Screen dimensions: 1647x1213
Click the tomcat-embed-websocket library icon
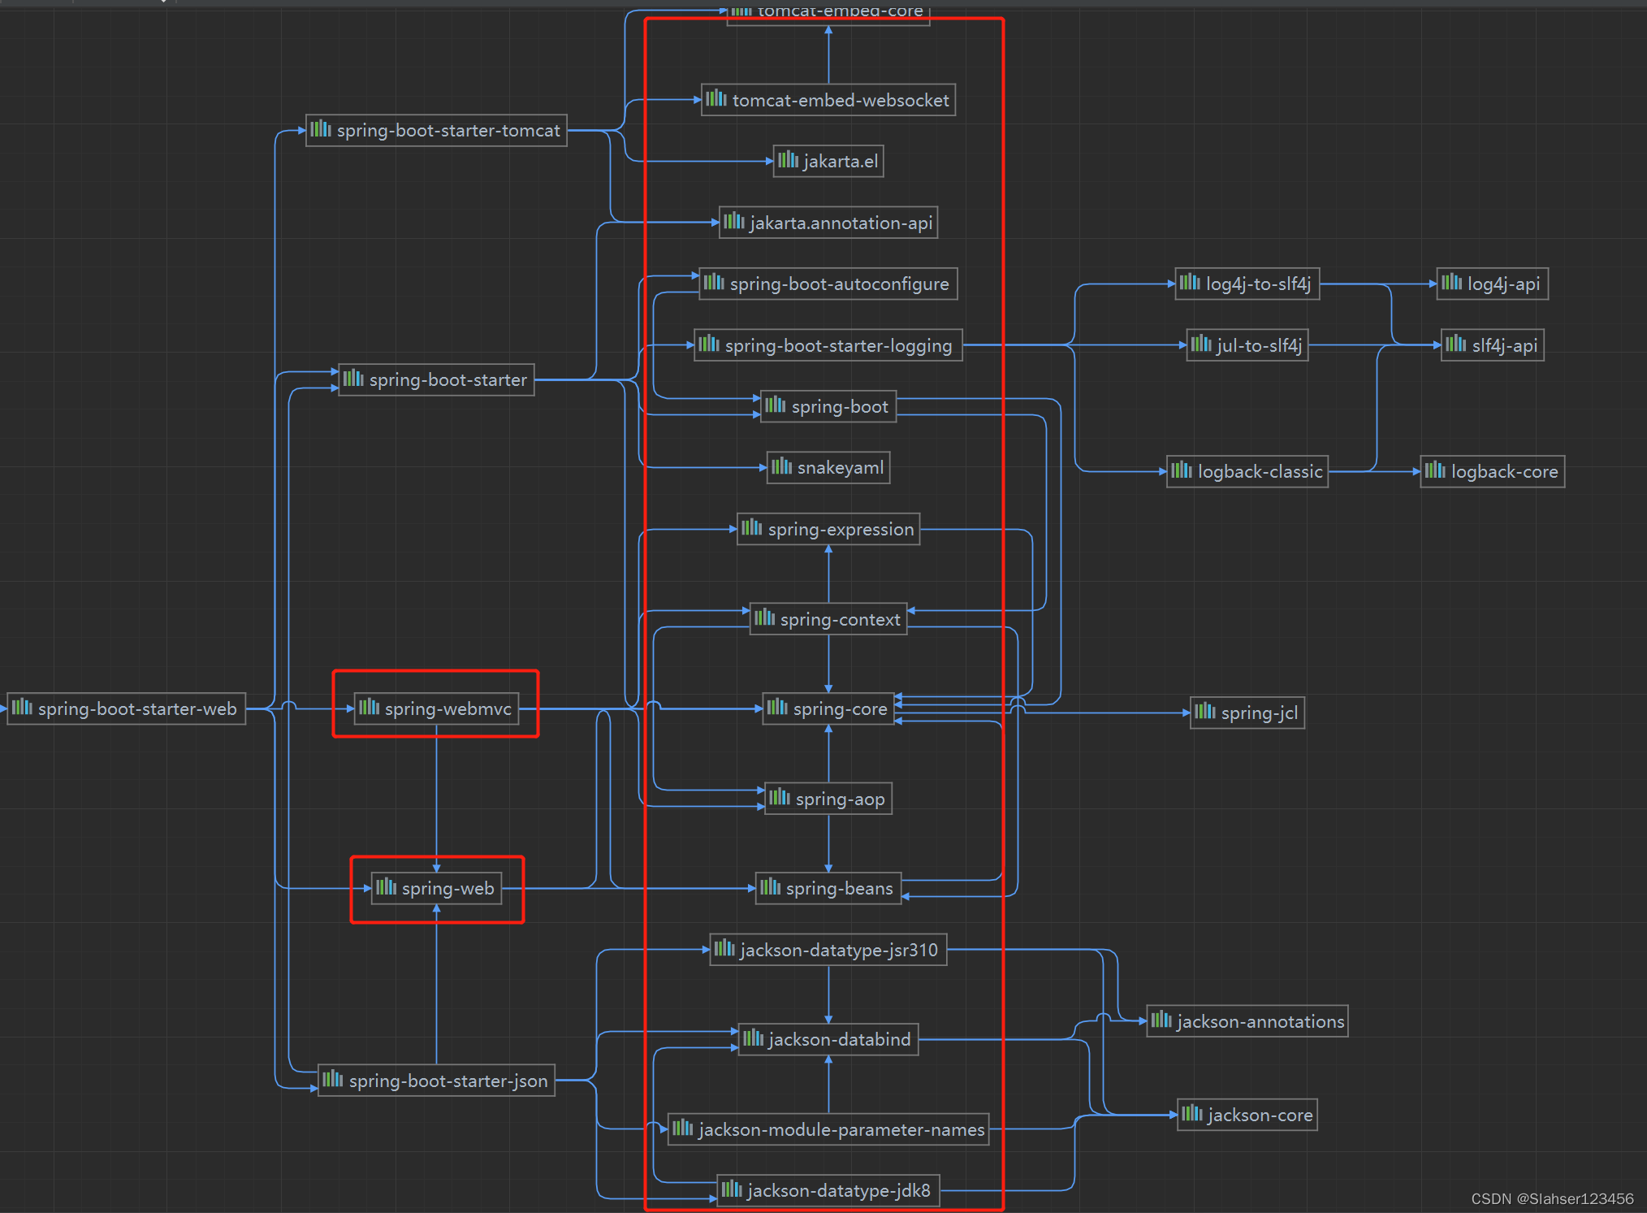point(716,99)
